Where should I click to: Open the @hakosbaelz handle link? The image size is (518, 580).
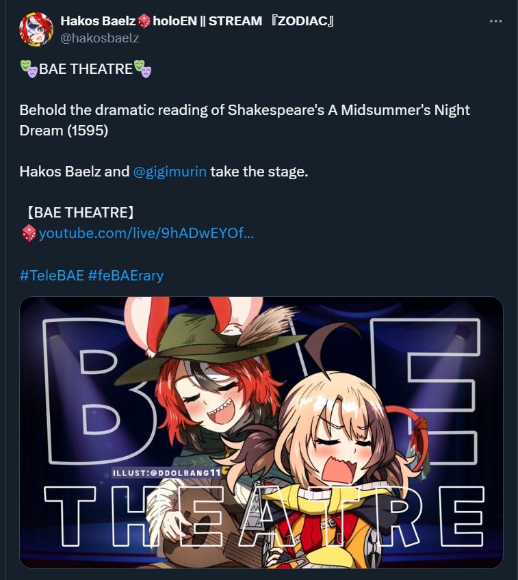(x=100, y=38)
